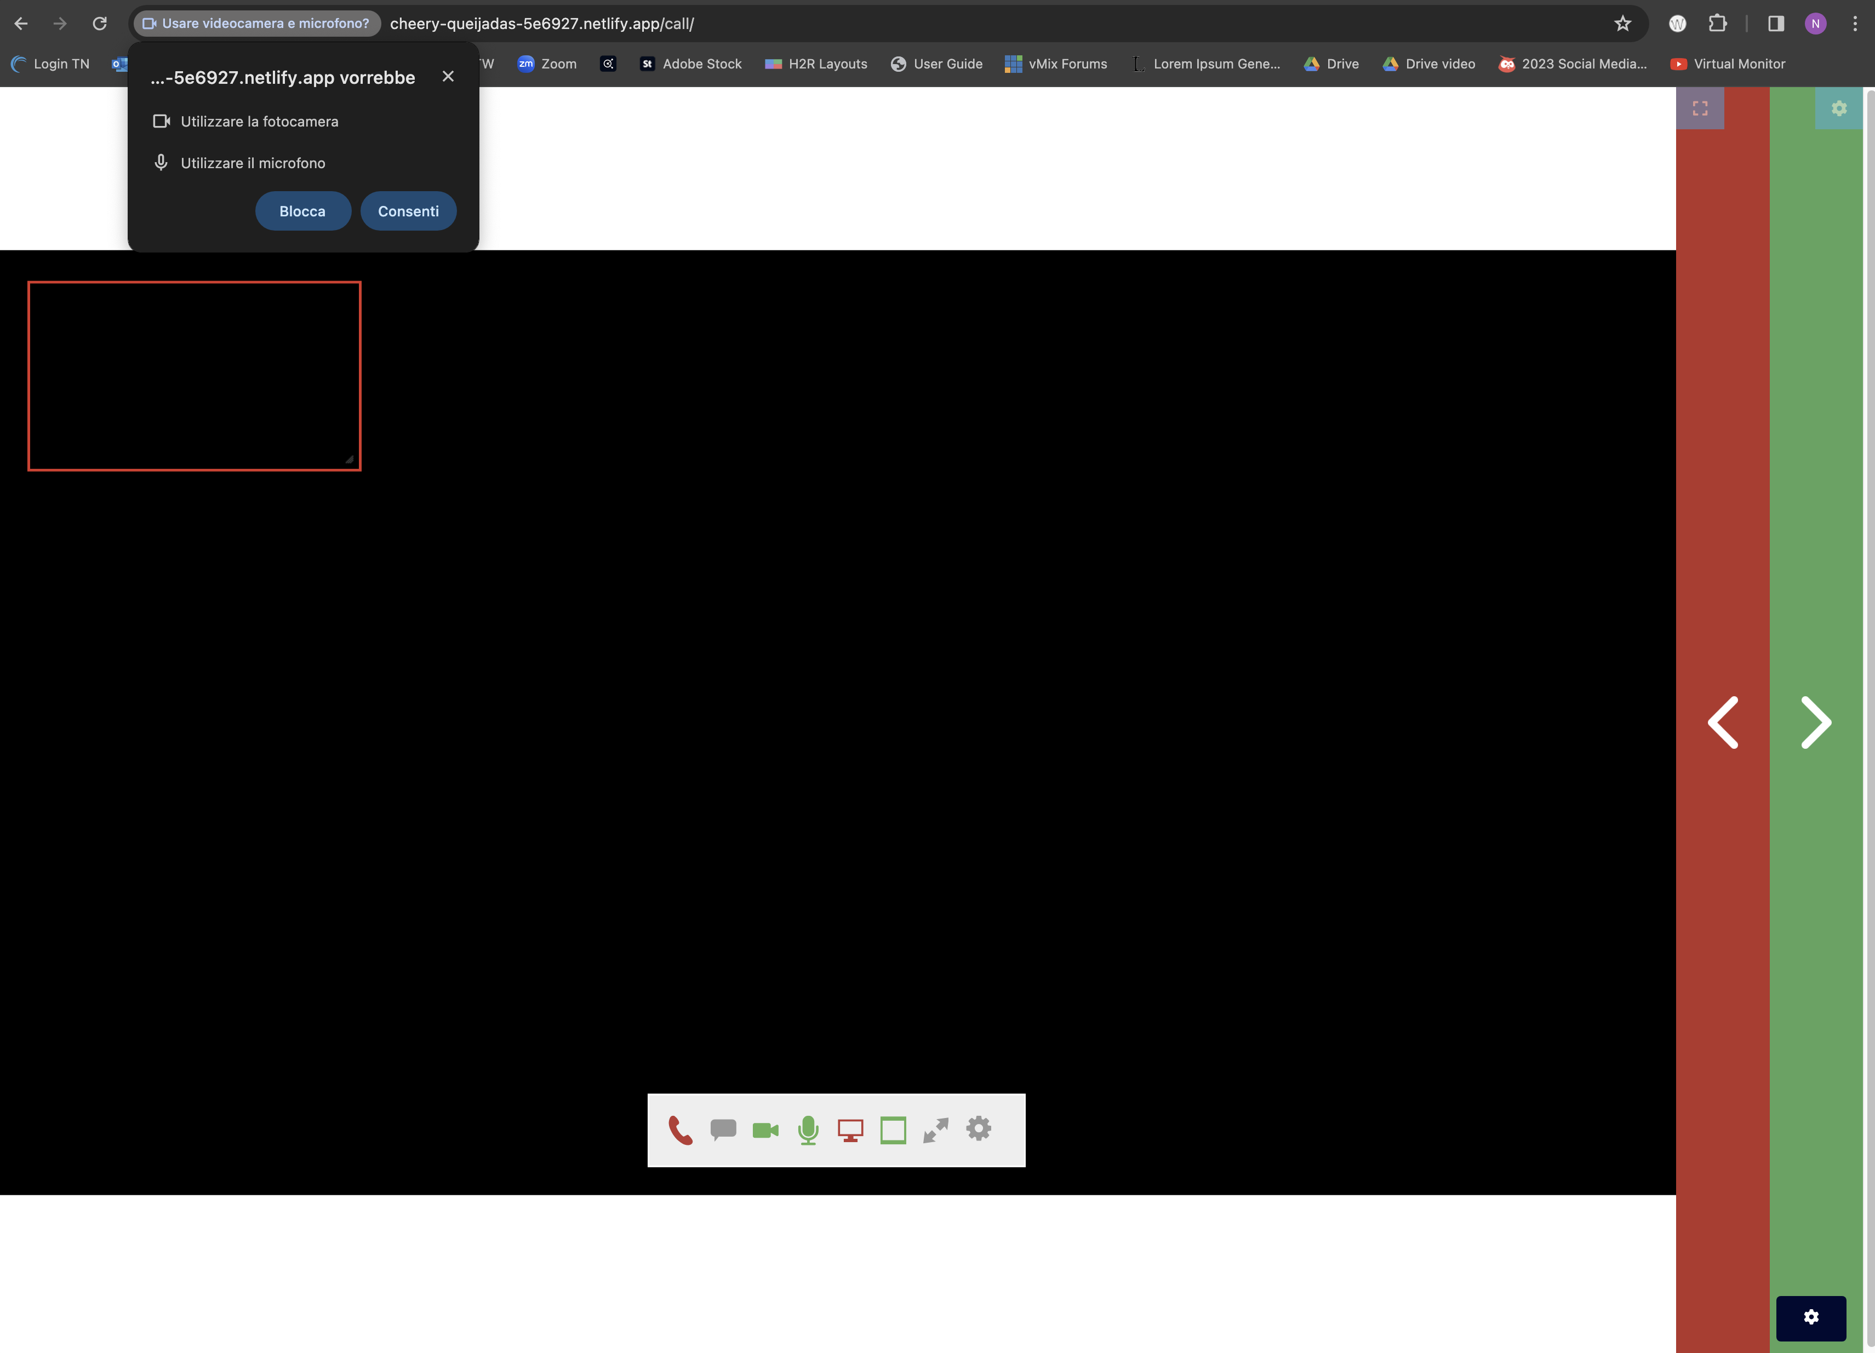Screen dimensions: 1875x1353
Task: Expand to fullscreen with diagonal arrows icon
Action: point(936,1130)
